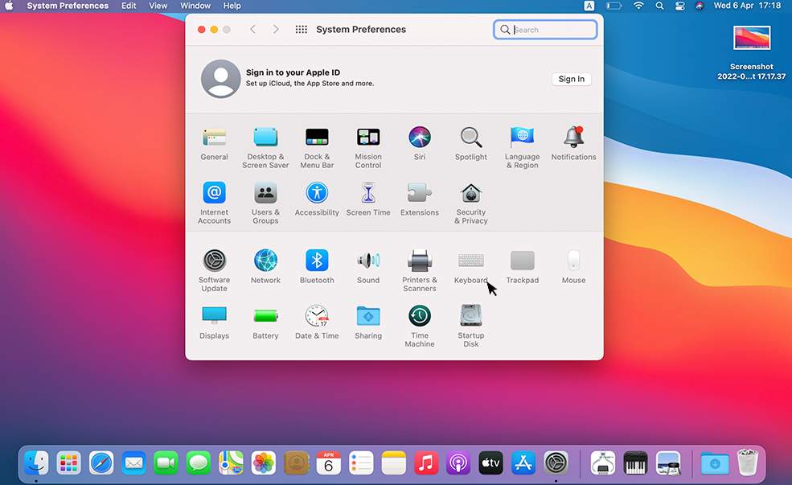Open the Apple menu
The width and height of the screenshot is (792, 485).
pyautogui.click(x=9, y=6)
